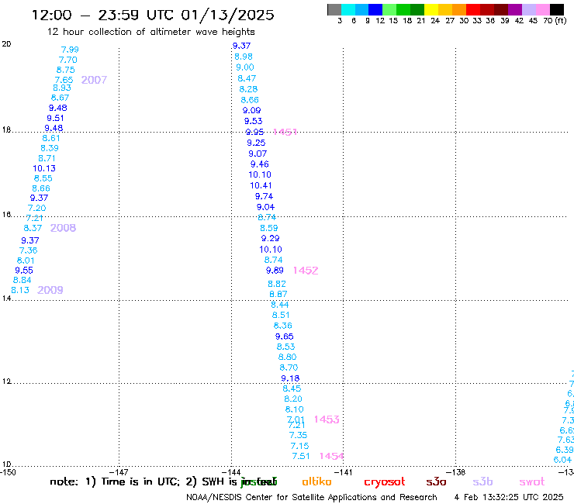
Task: Click the latitude axis label 18
Action: coord(6,130)
